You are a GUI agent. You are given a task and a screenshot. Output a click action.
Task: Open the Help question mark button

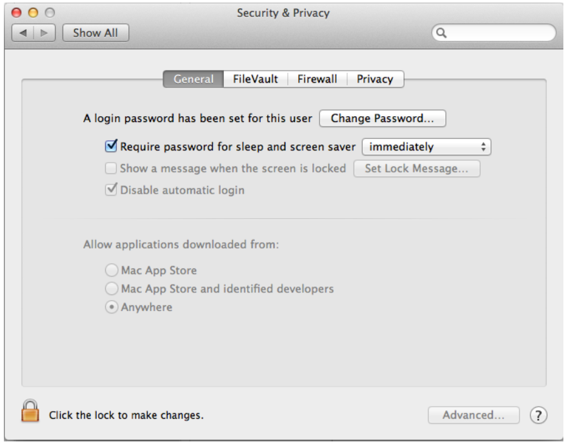(x=538, y=416)
